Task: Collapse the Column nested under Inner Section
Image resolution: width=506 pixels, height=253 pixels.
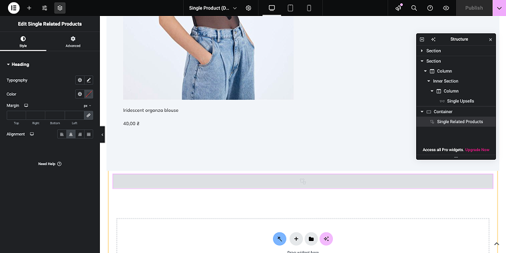Action: tap(432, 91)
